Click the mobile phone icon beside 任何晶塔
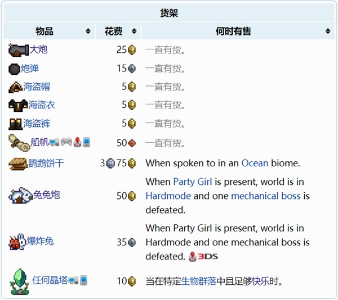Image resolution: width=338 pixels, height=300 pixels. (x=83, y=280)
